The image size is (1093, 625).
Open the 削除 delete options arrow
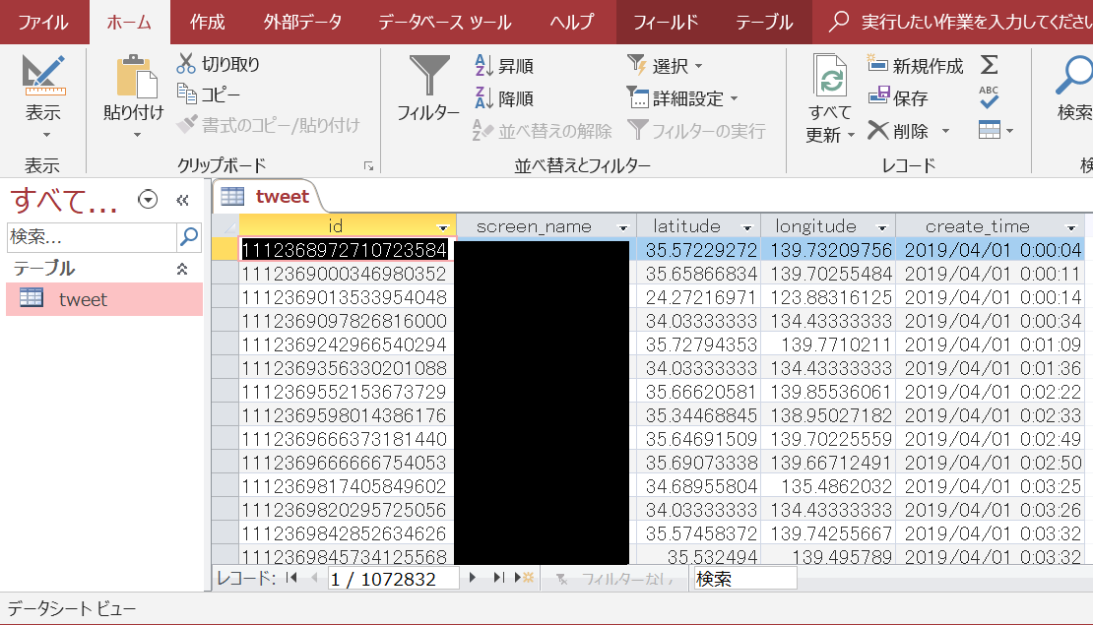point(946,131)
